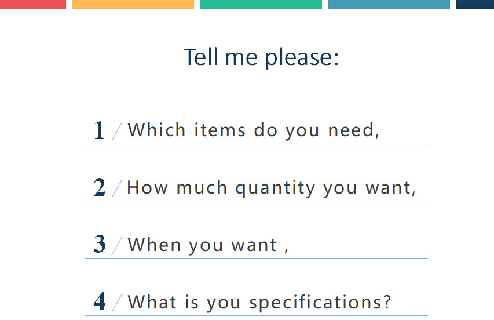Click the teal blue color bar at top
The width and height of the screenshot is (494, 320).
[x=389, y=4]
